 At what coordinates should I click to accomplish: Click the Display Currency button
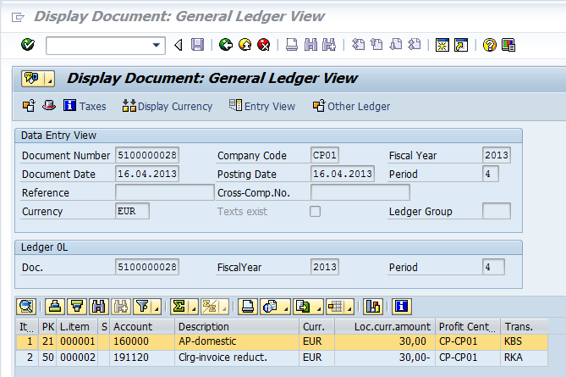tap(168, 106)
